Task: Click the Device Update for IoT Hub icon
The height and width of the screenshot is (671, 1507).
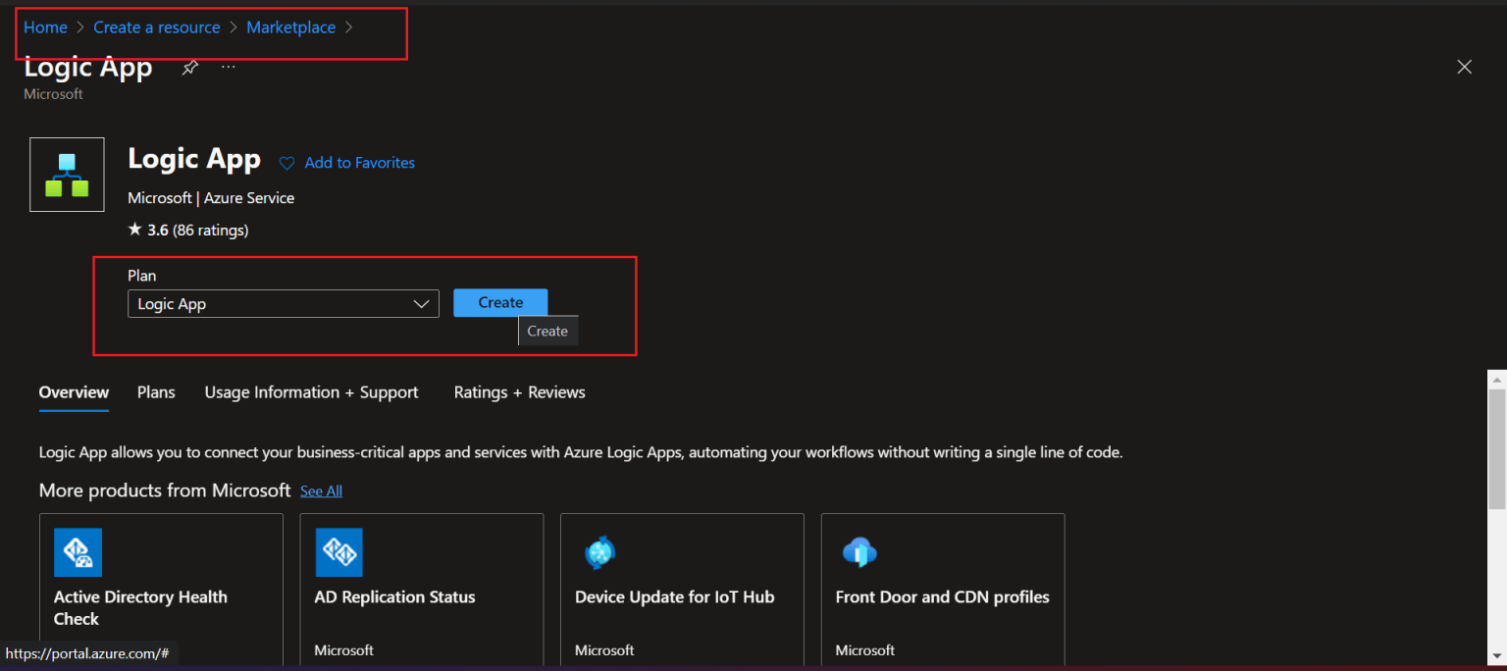Action: click(599, 553)
